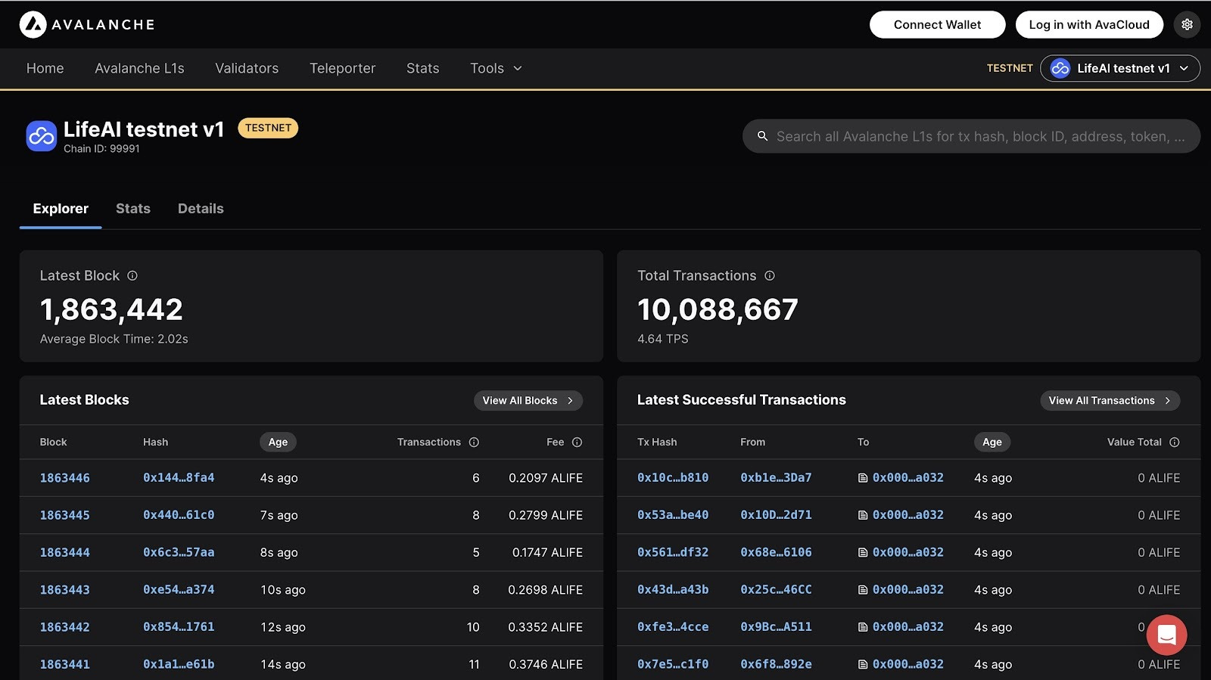This screenshot has height=680, width=1211.
Task: Click LifeAI chain logo beside page title
Action: [42, 136]
